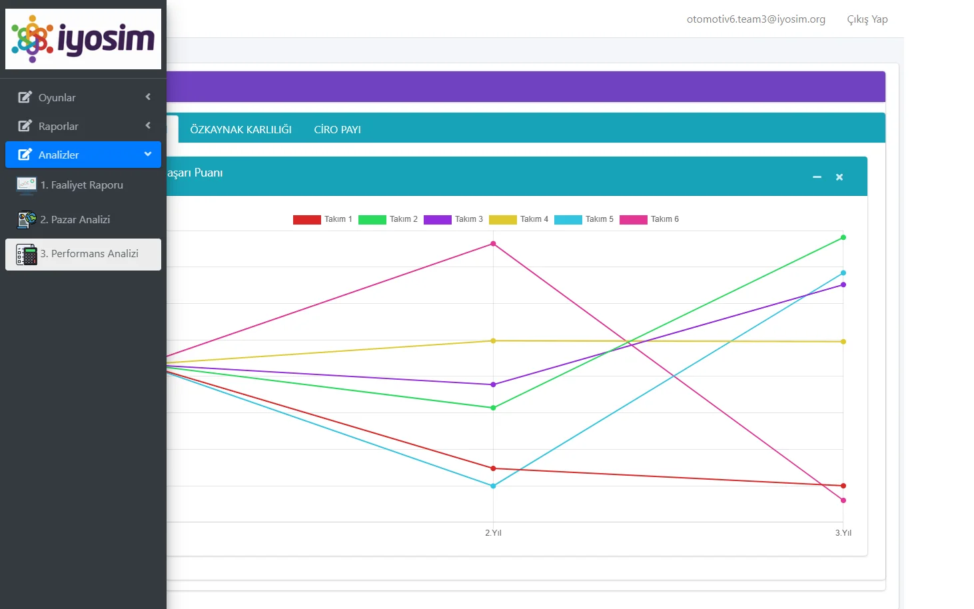This screenshot has width=974, height=609.
Task: Click the Raporlar edit icon
Action: pos(25,126)
